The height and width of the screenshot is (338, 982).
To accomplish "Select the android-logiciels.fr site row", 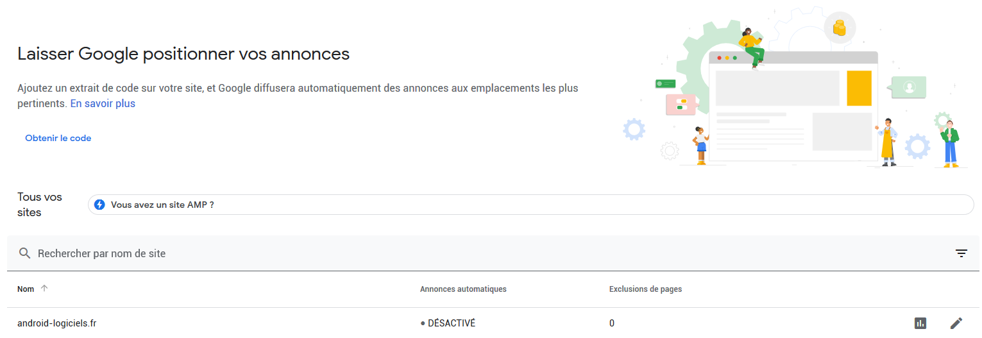I will 493,323.
